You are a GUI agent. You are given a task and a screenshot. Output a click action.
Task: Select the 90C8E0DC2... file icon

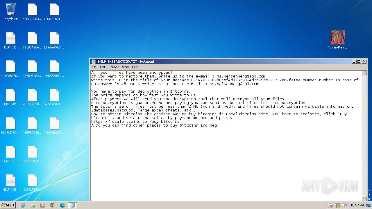pos(10,154)
